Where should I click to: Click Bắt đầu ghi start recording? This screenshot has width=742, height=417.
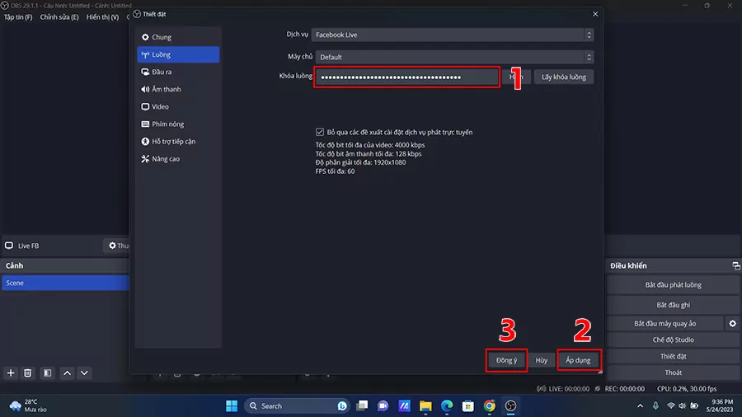point(673,305)
